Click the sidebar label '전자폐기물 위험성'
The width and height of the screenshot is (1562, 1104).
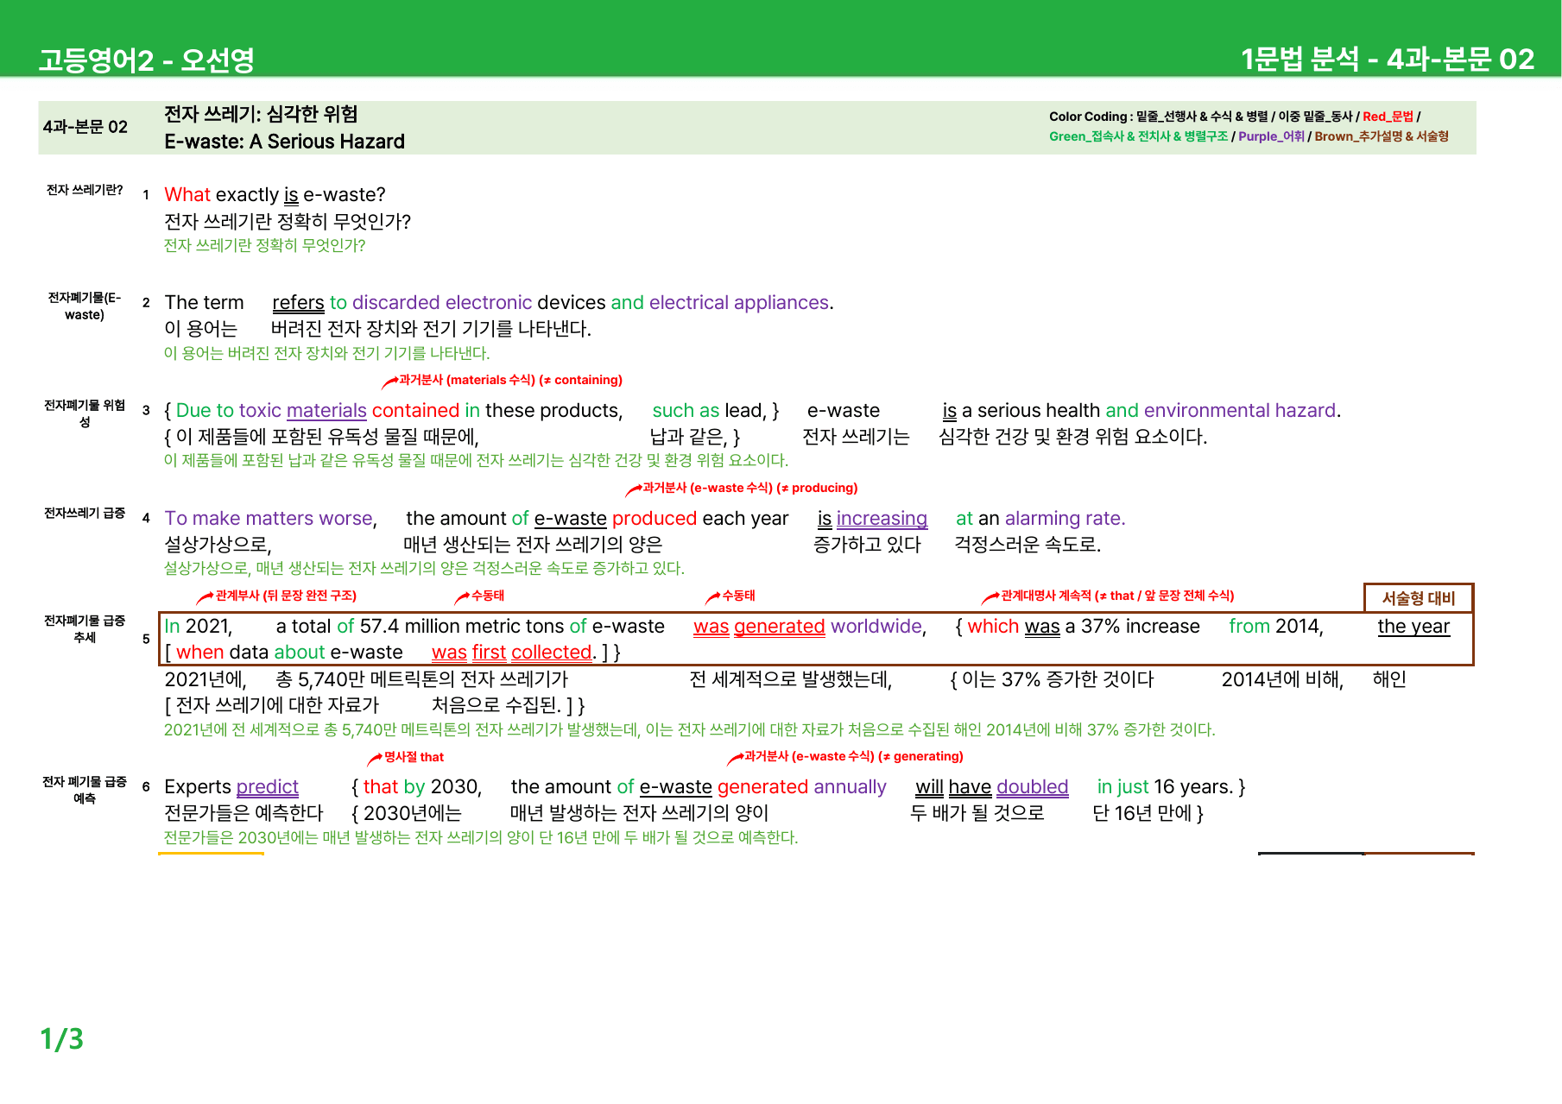[85, 413]
